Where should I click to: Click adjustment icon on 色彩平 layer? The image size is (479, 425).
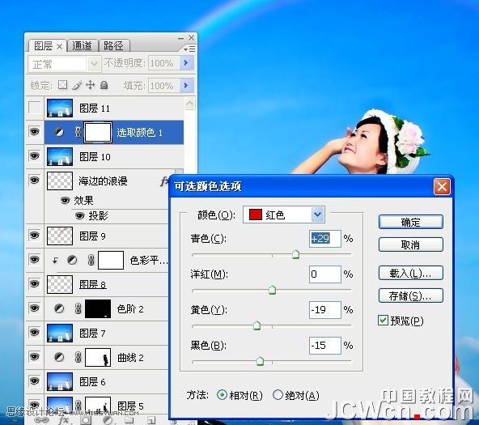coord(72,260)
